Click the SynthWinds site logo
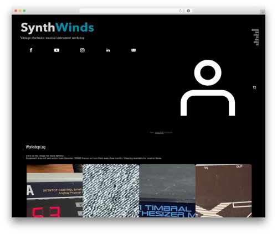Screen dimensions: 277x234 click(57, 28)
